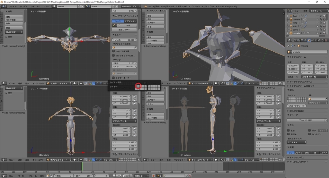The image size is (329, 178).
Task: Open the Blenderレンダー engine dropdown
Action: (131, 6)
